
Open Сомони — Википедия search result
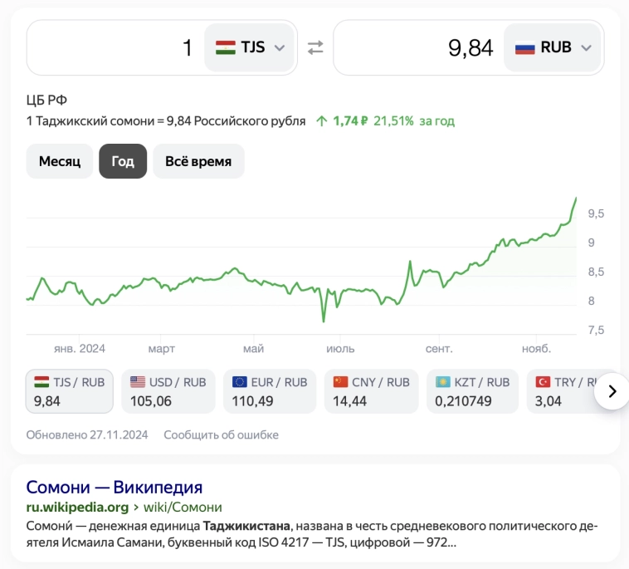click(115, 487)
